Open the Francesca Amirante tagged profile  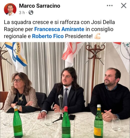[x=59, y=29]
